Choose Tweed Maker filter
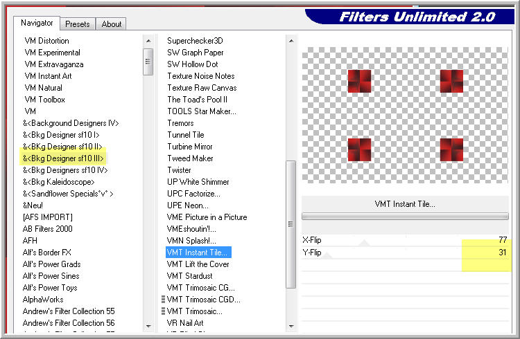The height and width of the screenshot is (339, 520). click(x=190, y=158)
